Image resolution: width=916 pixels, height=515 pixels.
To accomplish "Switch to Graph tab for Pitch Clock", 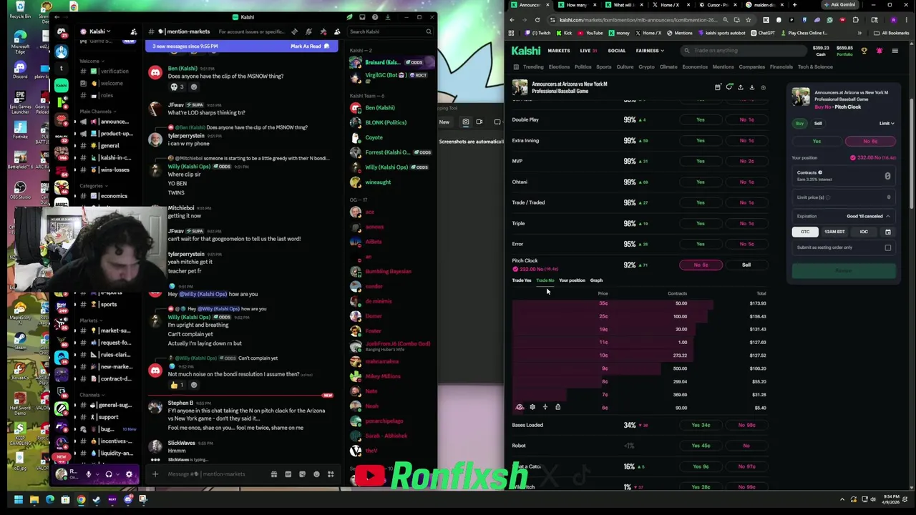I will click(596, 280).
